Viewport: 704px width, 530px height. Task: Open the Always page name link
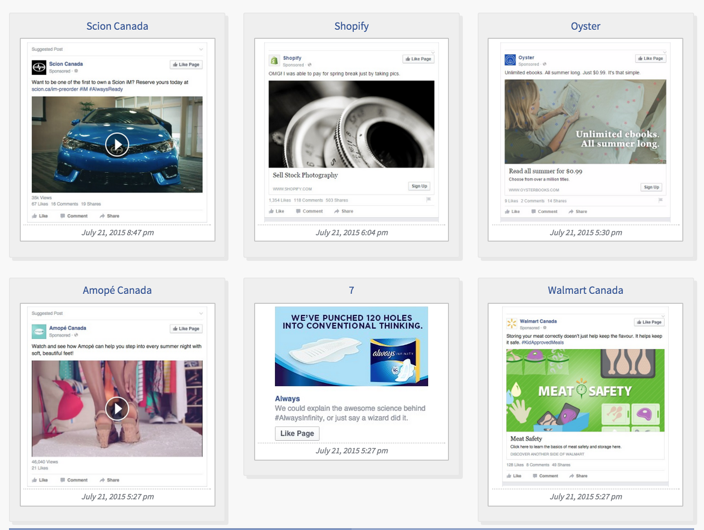click(x=287, y=399)
